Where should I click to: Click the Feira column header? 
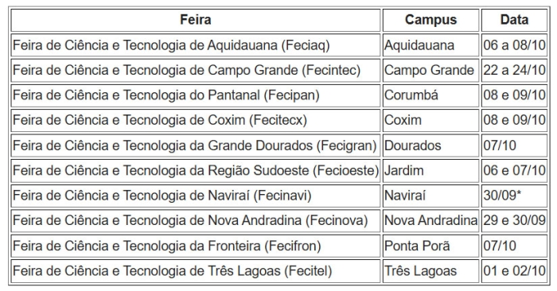point(196,20)
